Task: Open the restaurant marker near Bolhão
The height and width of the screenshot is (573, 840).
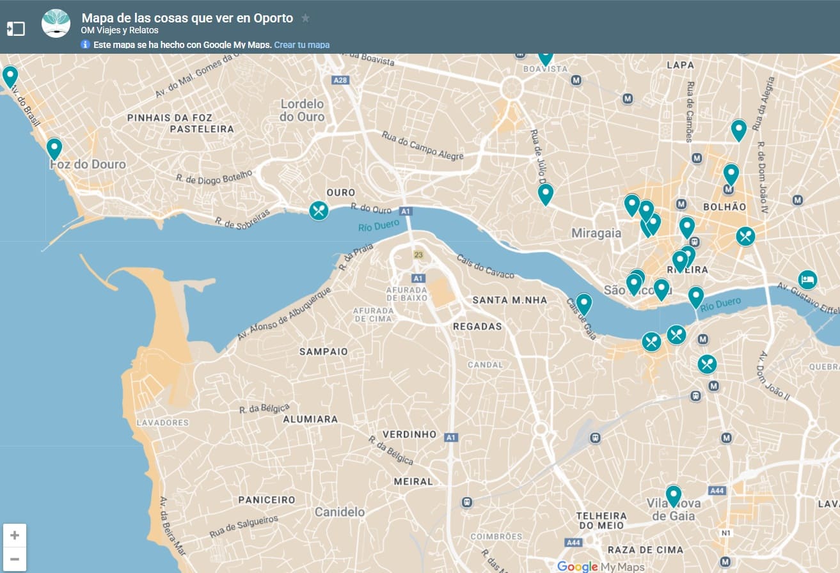Action: tap(745, 237)
